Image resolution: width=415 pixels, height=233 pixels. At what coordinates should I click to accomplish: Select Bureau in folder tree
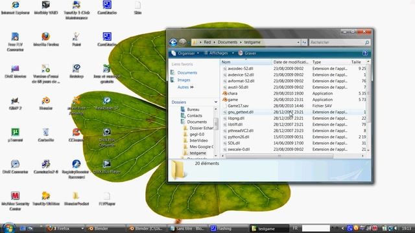(x=193, y=109)
